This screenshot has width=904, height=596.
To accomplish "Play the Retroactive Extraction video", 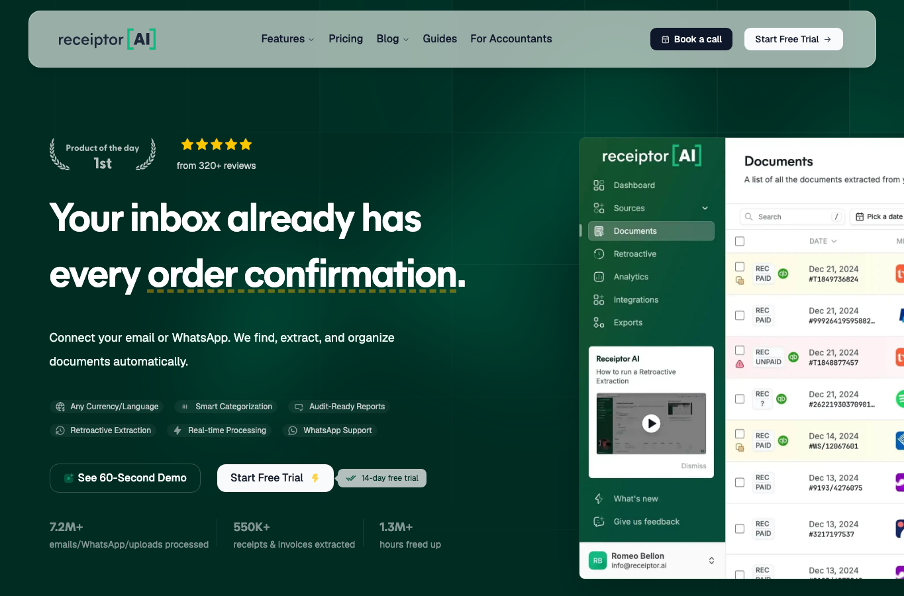I will [651, 423].
